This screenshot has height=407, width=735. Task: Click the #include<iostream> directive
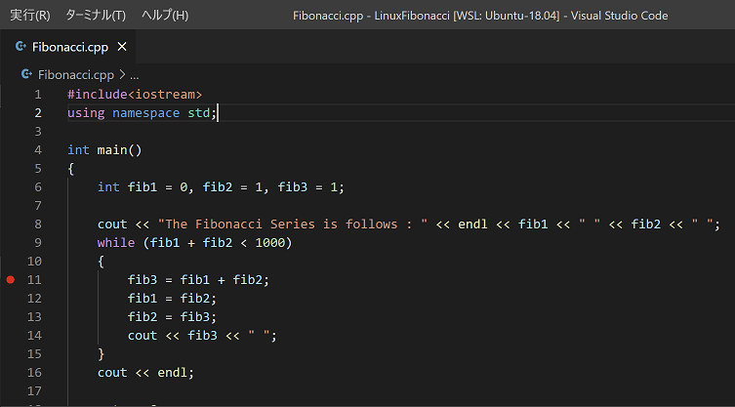point(135,95)
